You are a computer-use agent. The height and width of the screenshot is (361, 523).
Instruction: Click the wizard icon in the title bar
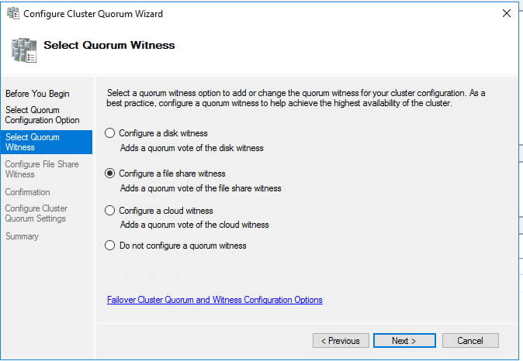coord(12,14)
